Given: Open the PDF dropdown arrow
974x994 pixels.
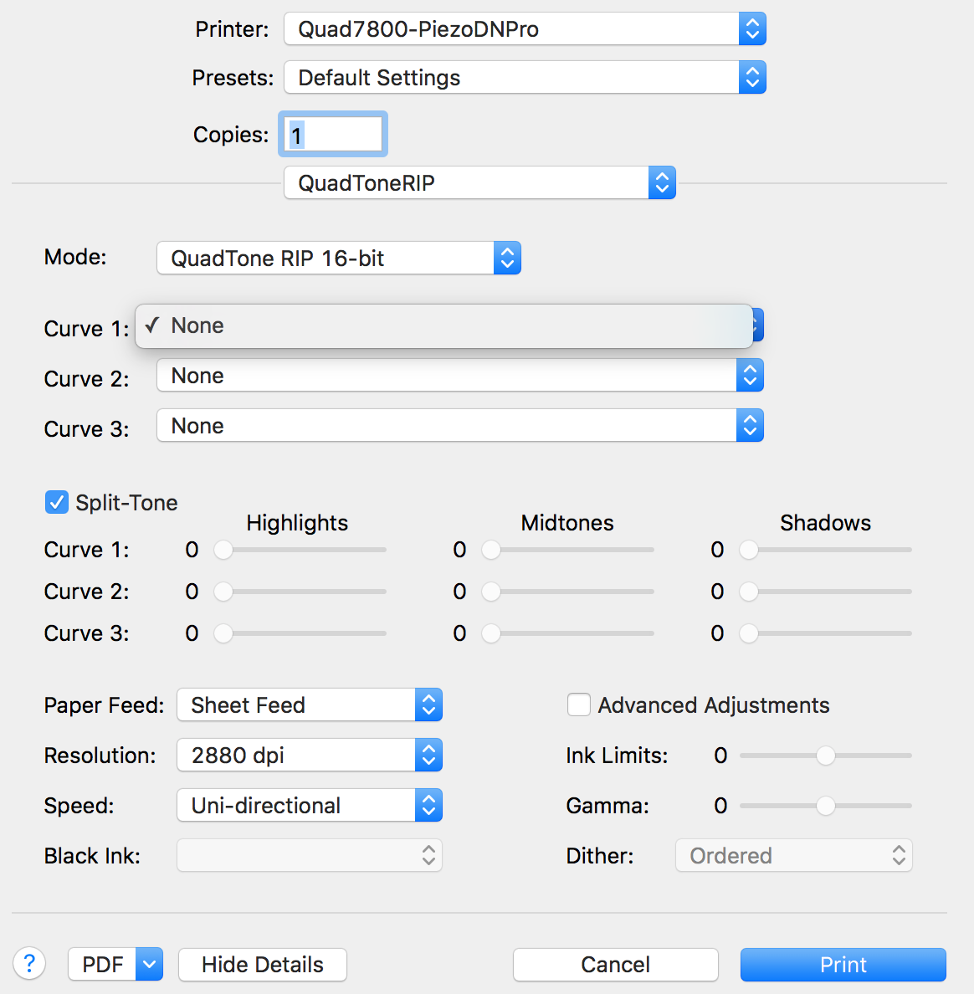Looking at the screenshot, I should click(149, 964).
